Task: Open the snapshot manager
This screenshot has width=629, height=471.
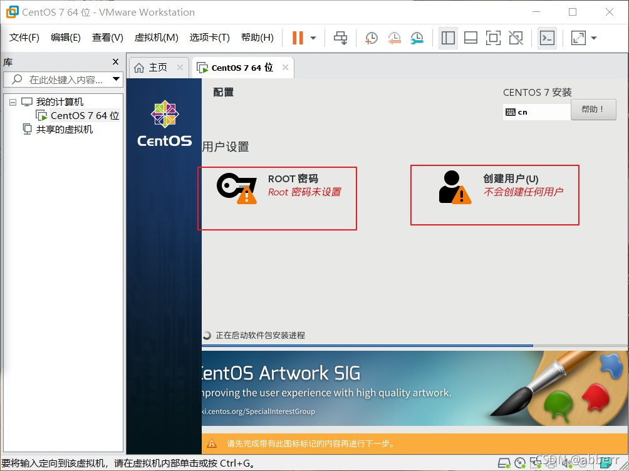Action: point(417,38)
